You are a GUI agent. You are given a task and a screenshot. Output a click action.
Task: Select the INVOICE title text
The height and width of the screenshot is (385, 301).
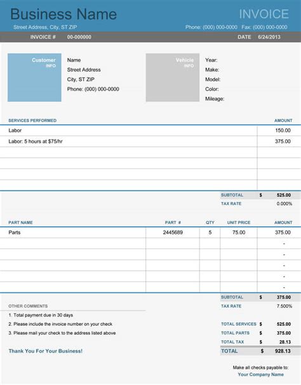(x=264, y=14)
